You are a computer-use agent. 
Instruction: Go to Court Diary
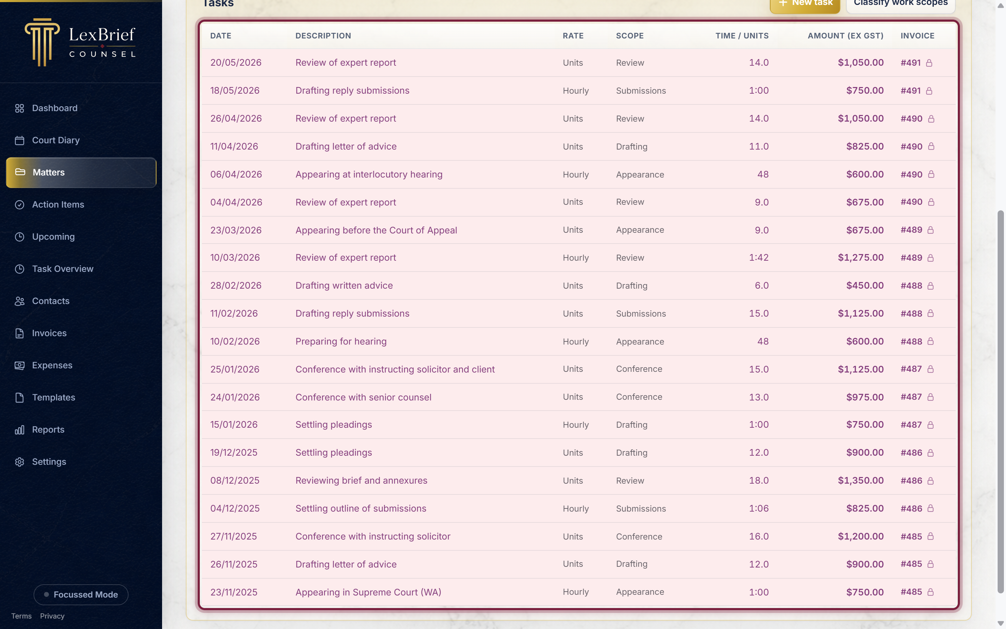[x=81, y=140]
